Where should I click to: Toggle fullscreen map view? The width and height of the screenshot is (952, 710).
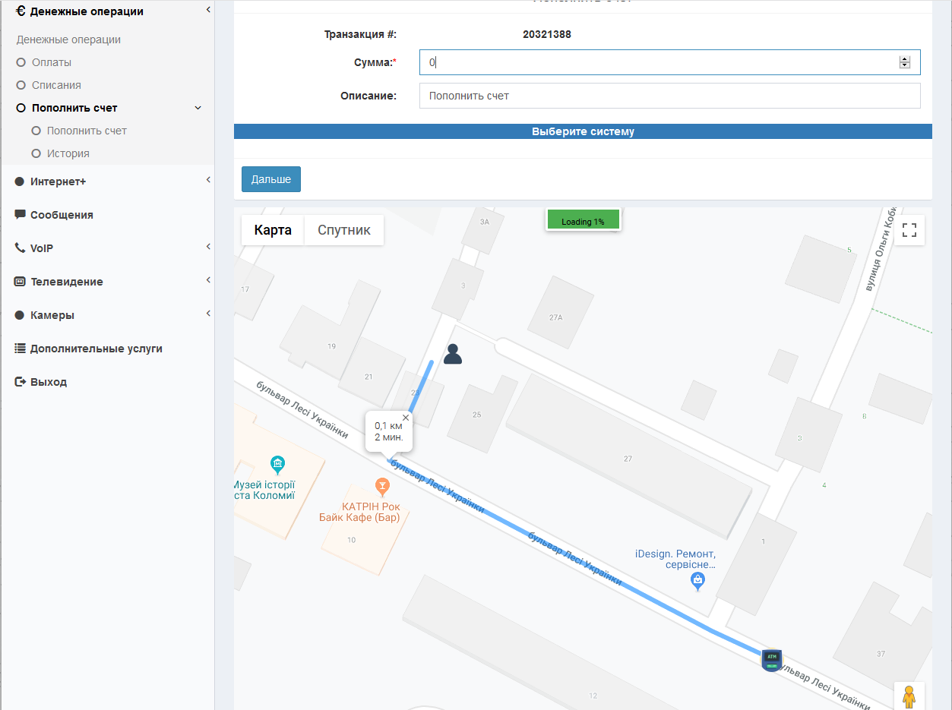pyautogui.click(x=909, y=230)
